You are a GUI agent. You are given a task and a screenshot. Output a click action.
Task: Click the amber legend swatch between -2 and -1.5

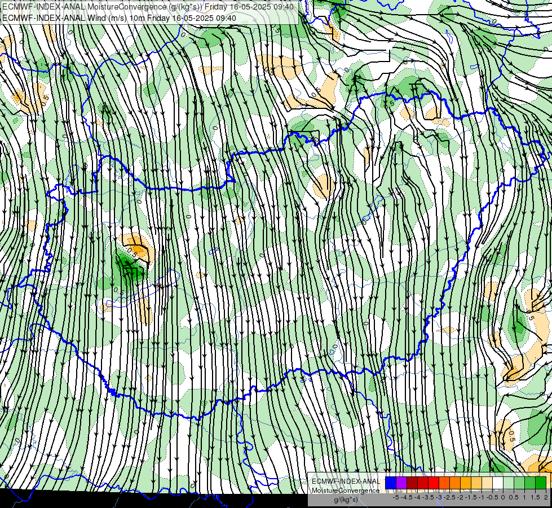[466, 483]
